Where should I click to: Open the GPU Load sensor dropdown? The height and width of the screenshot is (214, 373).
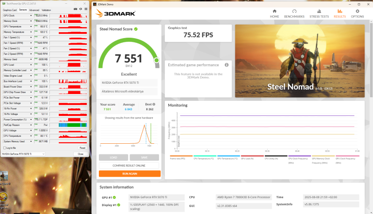[31, 65]
